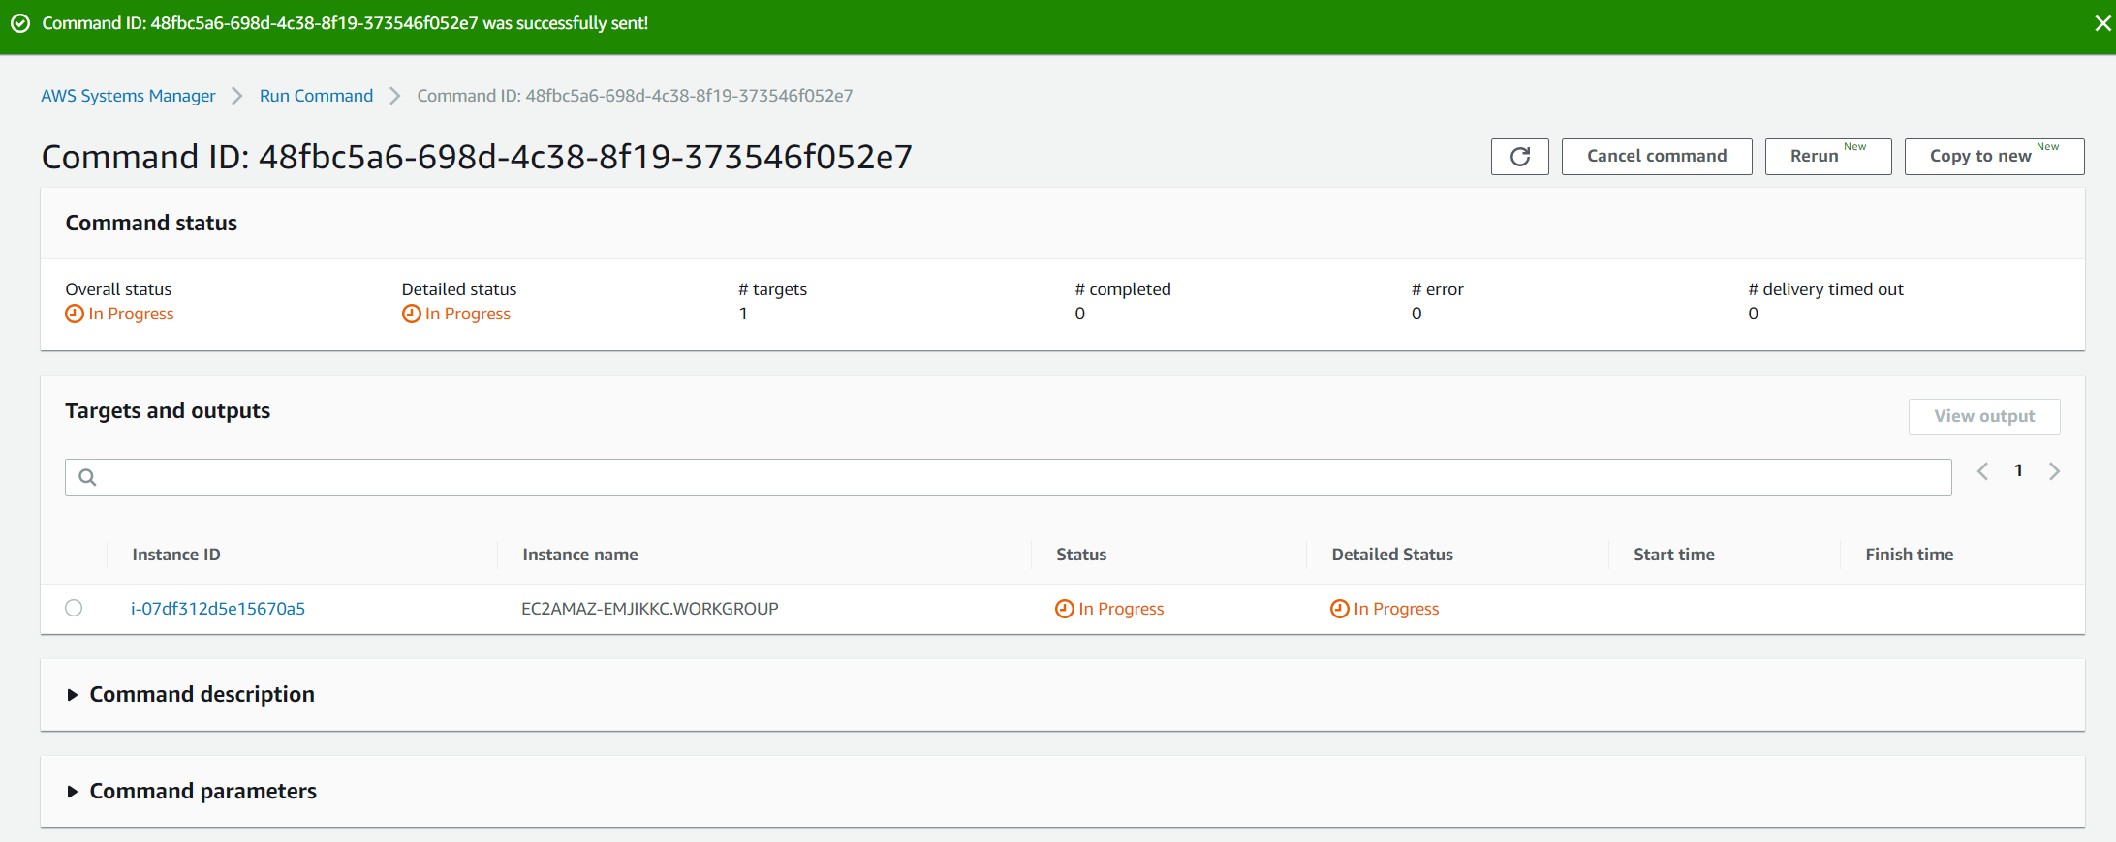Click the '# targets' label

coord(772,289)
